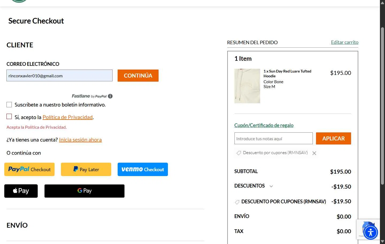Expand the DESCUENTOS chevron

[x=271, y=186]
